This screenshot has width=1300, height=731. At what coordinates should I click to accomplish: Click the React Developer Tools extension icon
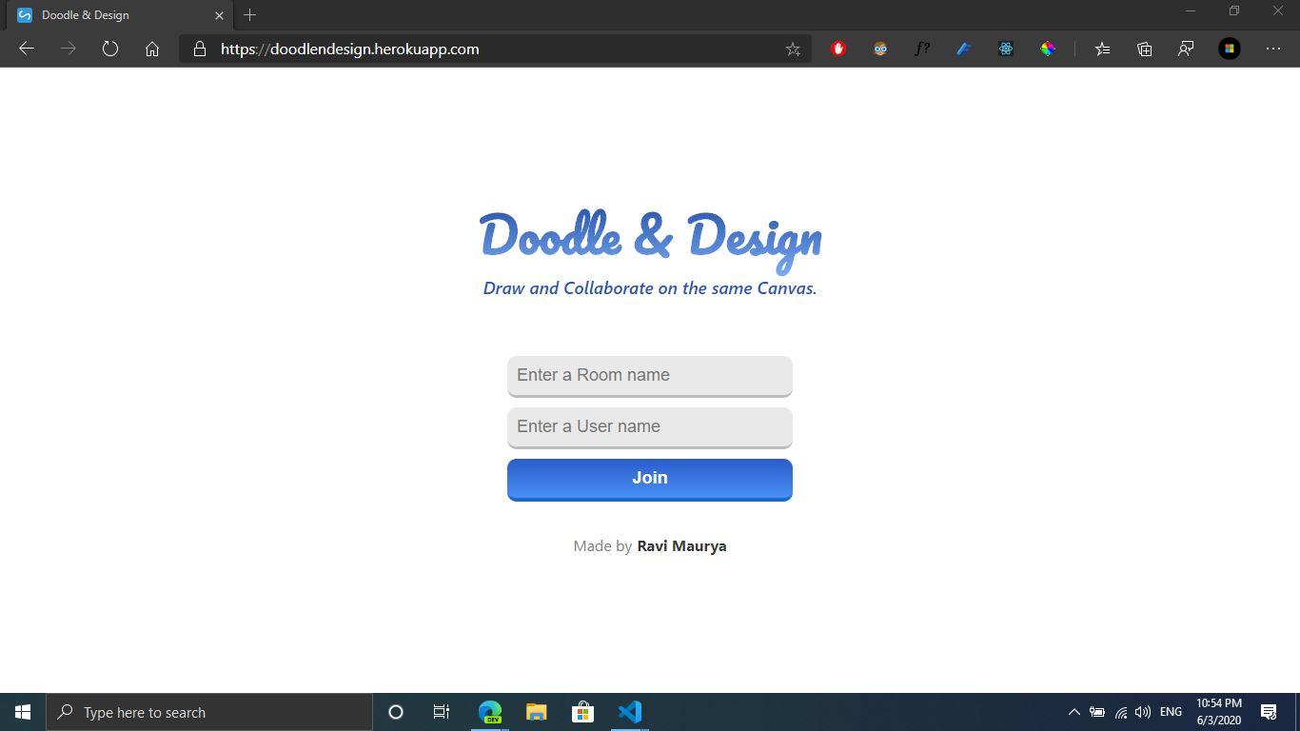click(1005, 49)
